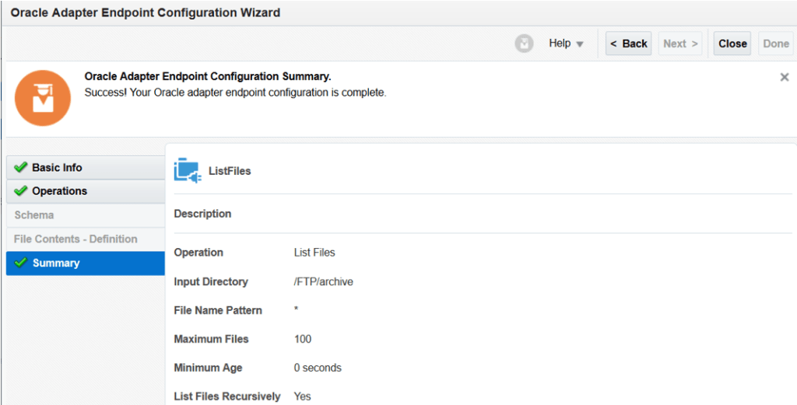Click the ListFiles endpoint name
Viewport: 797px width, 405px height.
click(230, 171)
